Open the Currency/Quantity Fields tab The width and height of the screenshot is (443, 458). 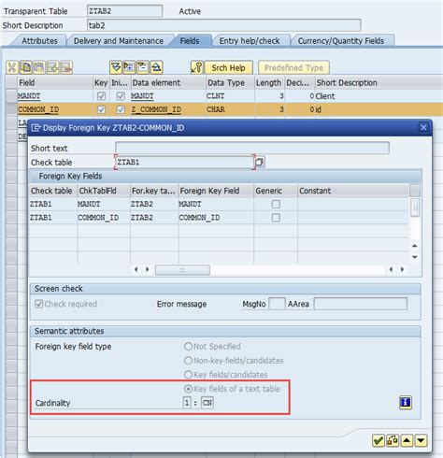tap(341, 41)
